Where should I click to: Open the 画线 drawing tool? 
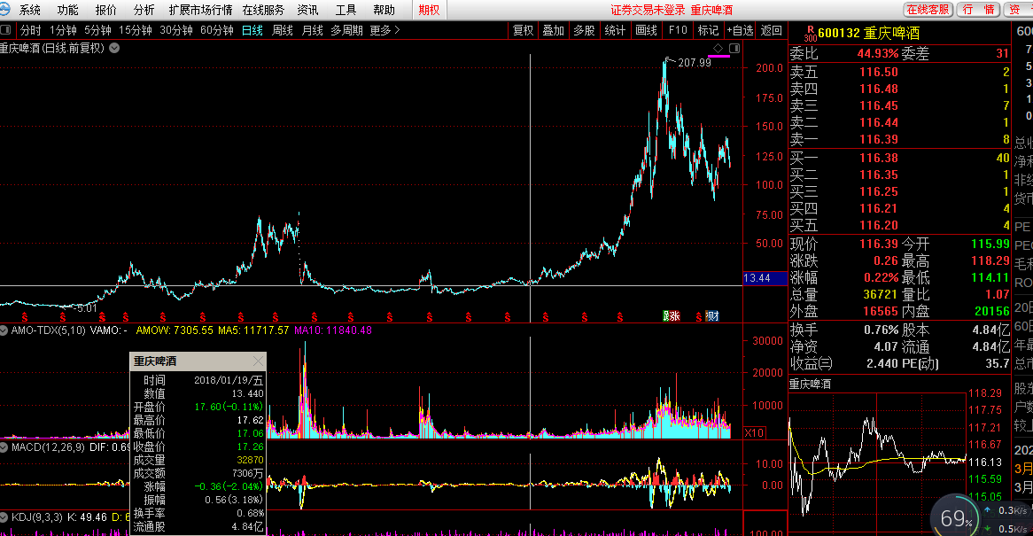coord(646,30)
